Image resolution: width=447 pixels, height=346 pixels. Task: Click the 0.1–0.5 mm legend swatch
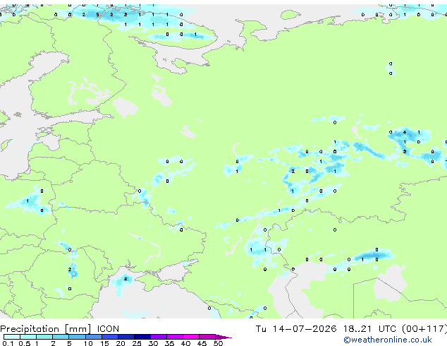(12, 337)
